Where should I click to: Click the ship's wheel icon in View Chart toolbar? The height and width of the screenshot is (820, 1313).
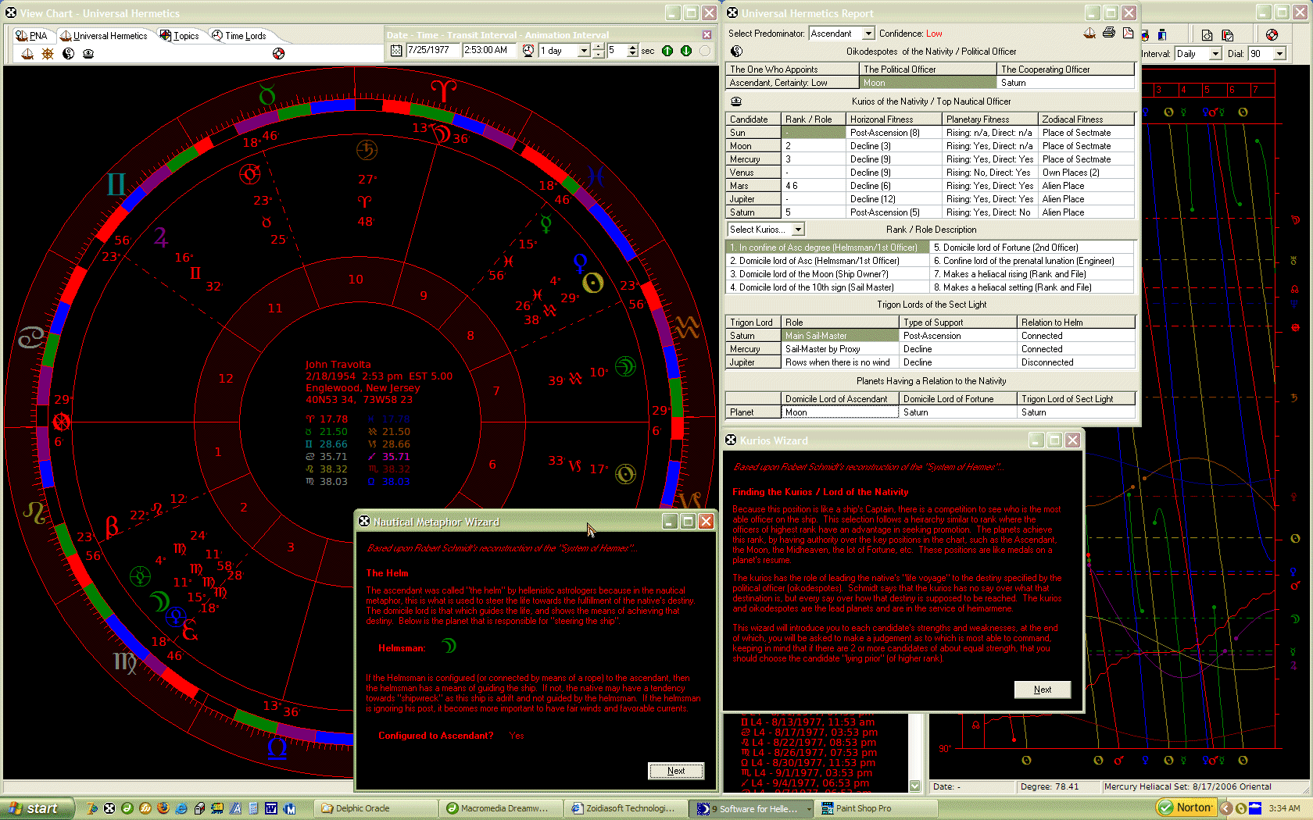48,53
